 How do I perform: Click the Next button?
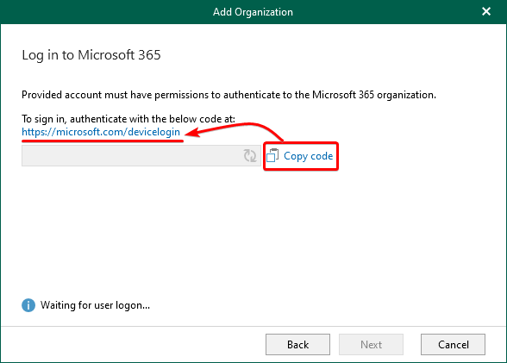(x=371, y=345)
